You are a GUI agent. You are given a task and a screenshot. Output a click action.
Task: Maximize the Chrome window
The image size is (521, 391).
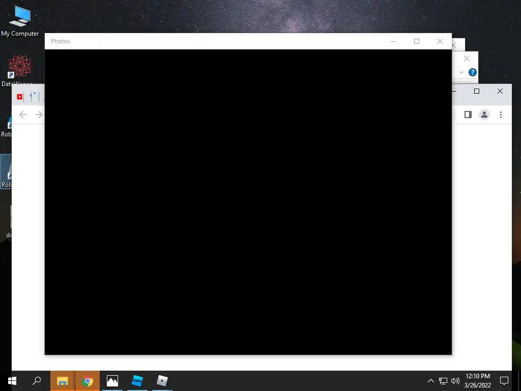point(476,91)
